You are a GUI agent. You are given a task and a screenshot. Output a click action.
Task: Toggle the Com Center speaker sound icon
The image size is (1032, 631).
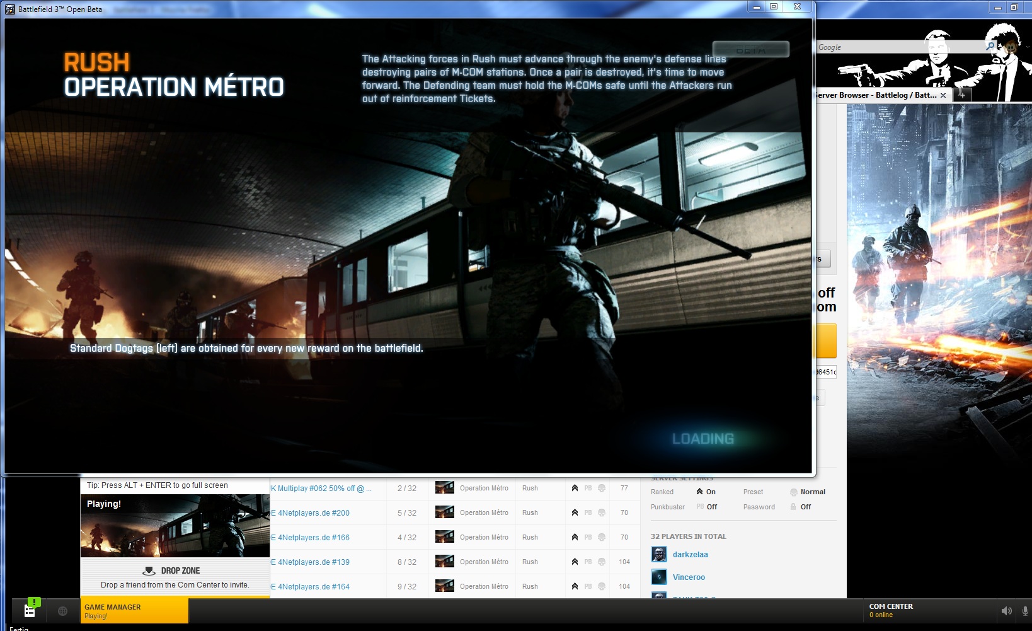1007,611
